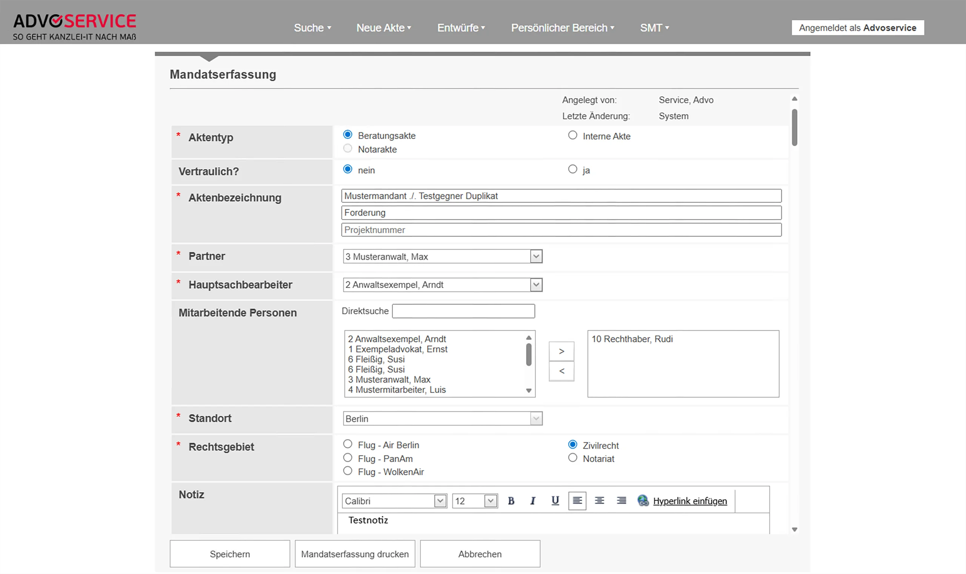Image resolution: width=966 pixels, height=574 pixels.
Task: Move selected person to right list
Action: [561, 351]
